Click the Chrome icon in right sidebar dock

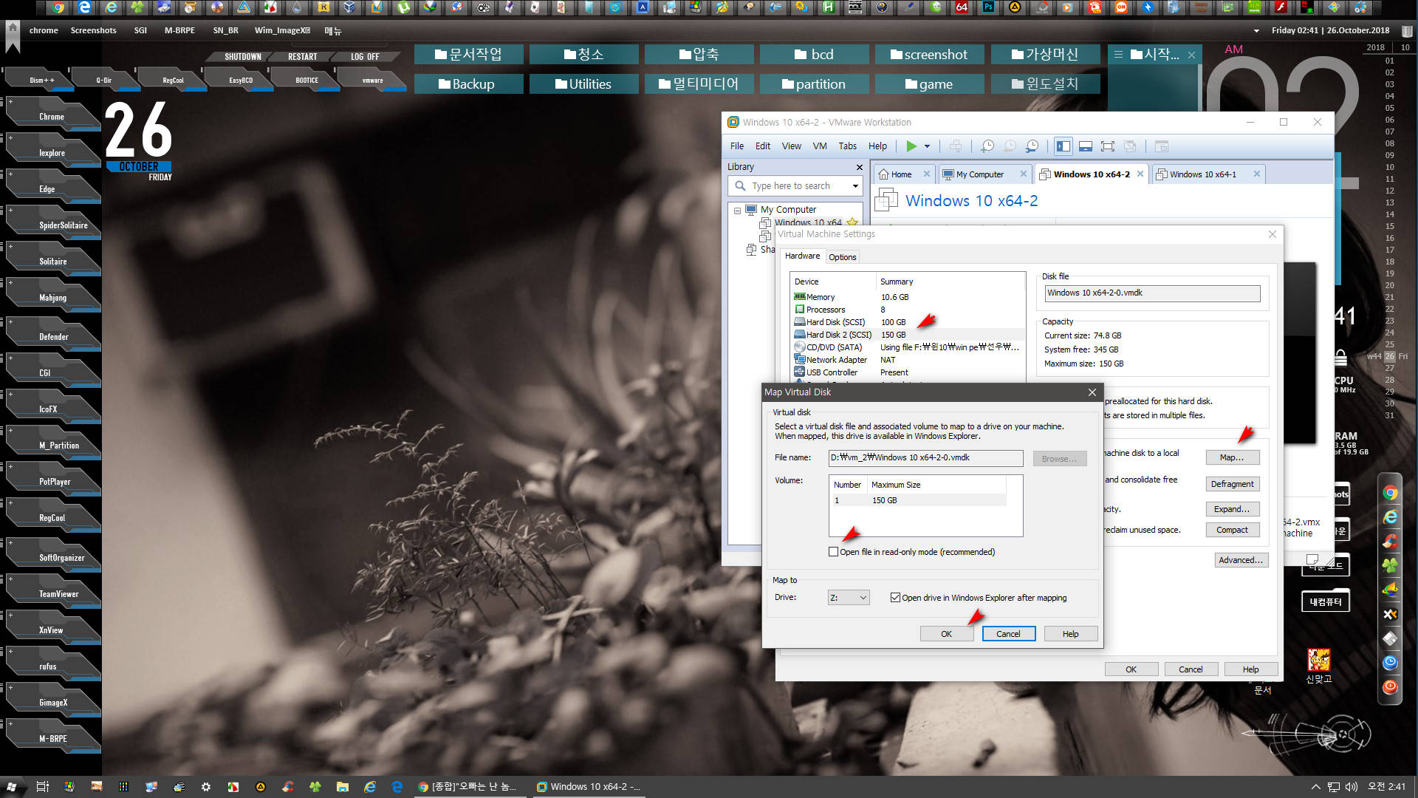[x=1390, y=493]
